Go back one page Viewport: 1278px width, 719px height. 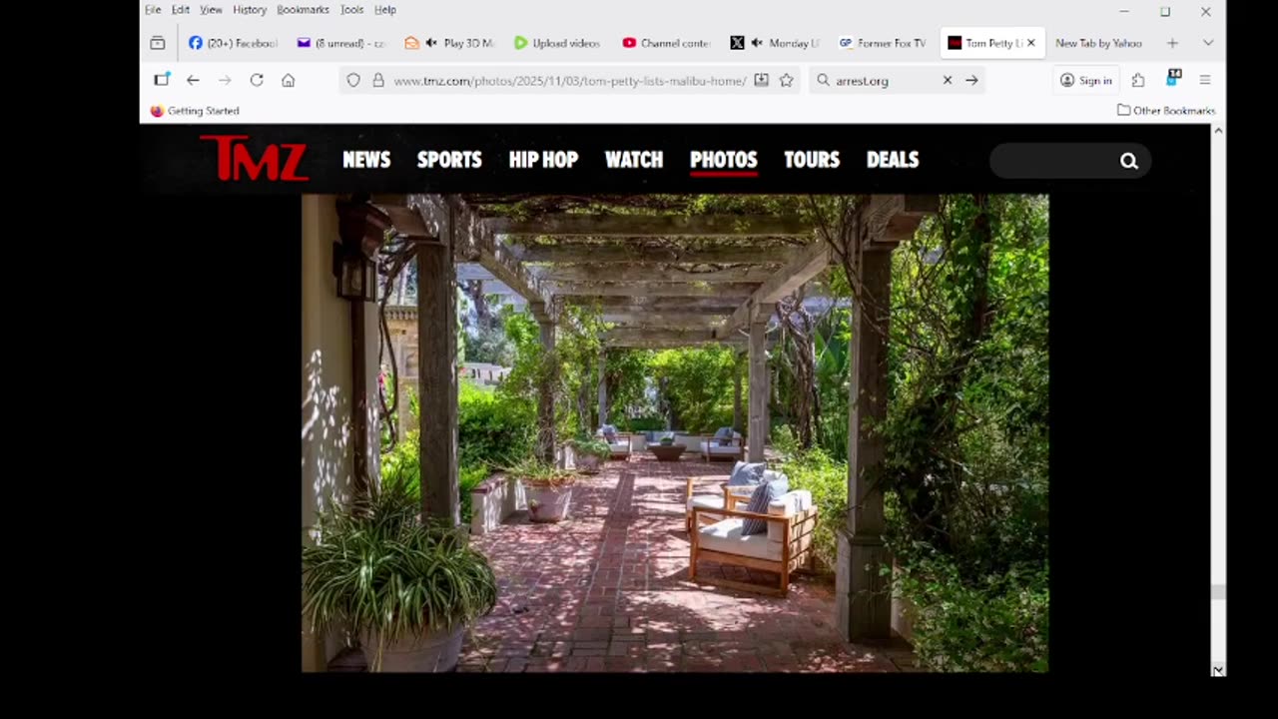pyautogui.click(x=193, y=80)
